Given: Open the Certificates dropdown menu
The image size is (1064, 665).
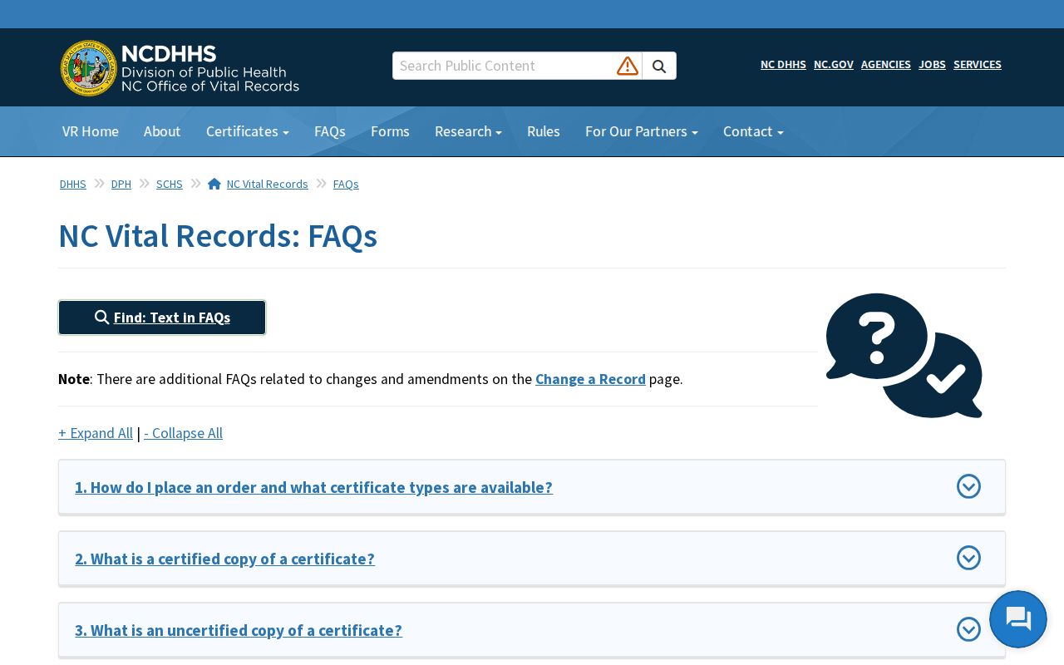Looking at the screenshot, I should 248,131.
